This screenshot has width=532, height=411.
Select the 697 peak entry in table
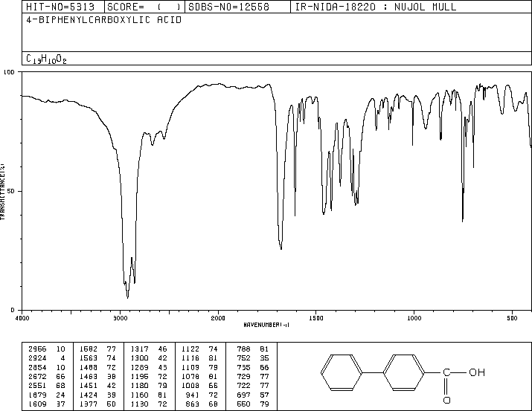(x=253, y=395)
